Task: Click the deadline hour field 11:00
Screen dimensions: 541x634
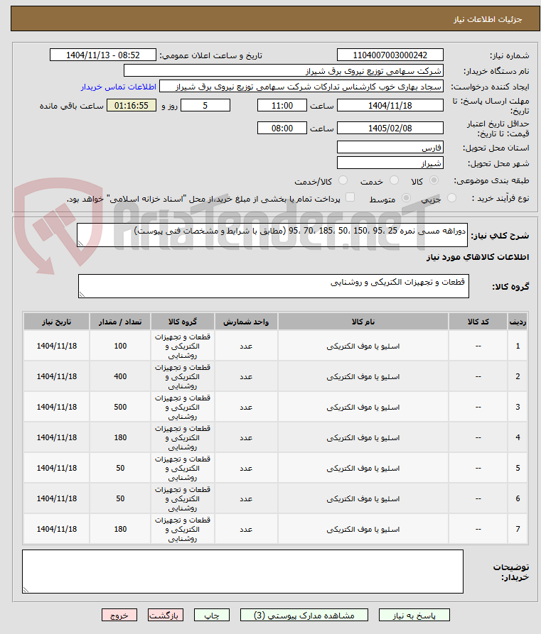Action: (x=282, y=106)
